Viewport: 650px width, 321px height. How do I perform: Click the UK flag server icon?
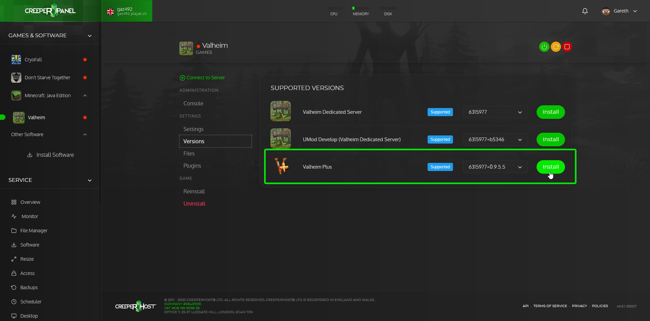tap(110, 12)
